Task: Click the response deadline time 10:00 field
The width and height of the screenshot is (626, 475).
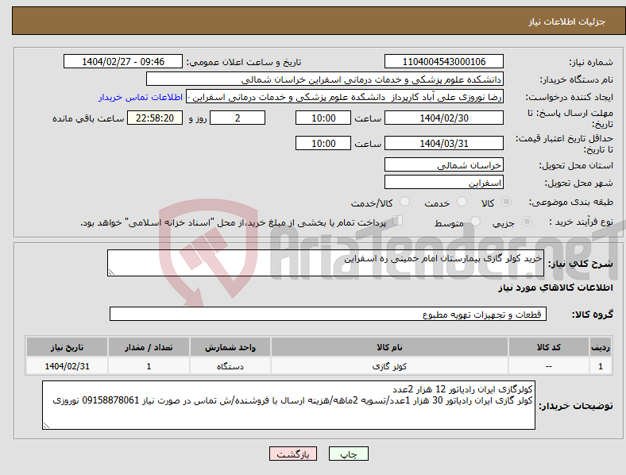Action: pyautogui.click(x=323, y=118)
